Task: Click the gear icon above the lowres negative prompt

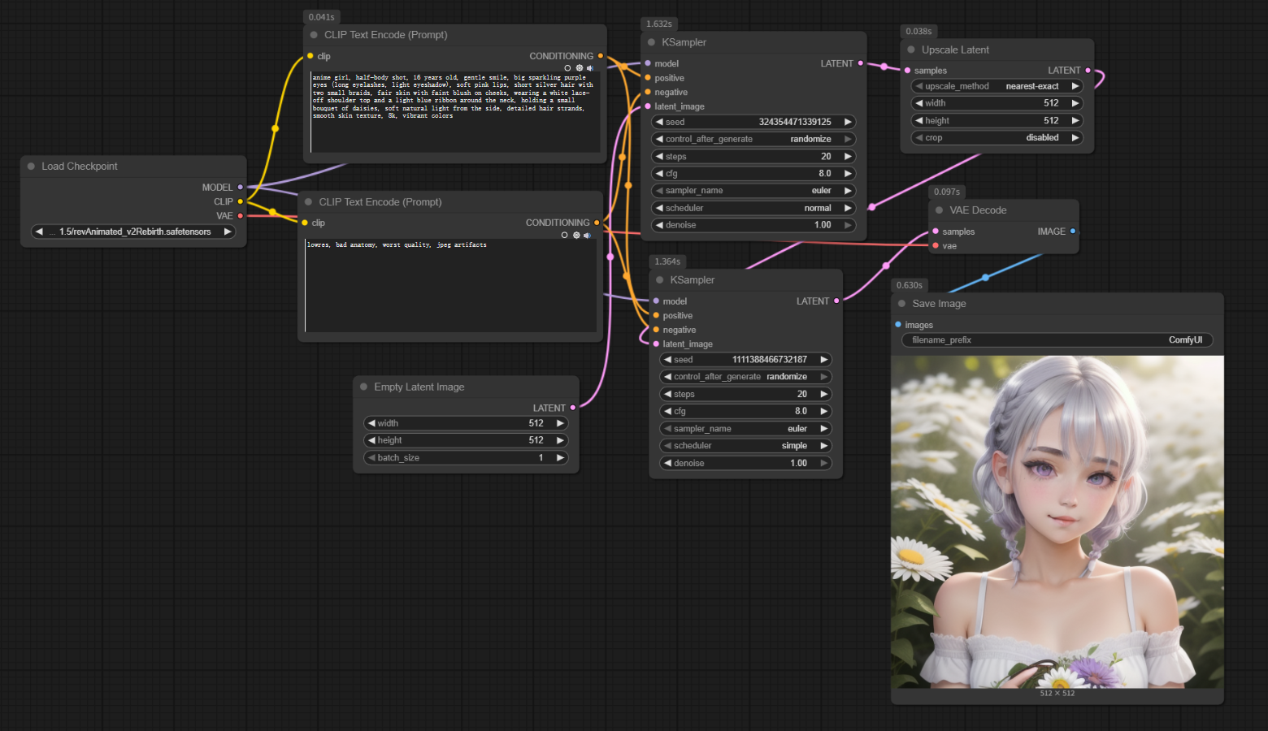Action: [576, 236]
